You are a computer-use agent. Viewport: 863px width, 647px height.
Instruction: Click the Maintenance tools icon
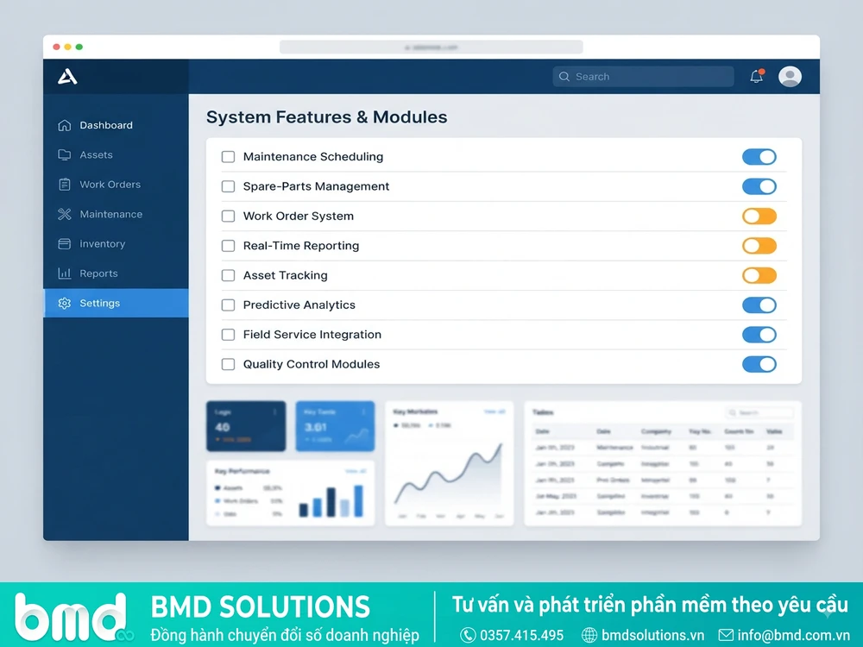65,214
